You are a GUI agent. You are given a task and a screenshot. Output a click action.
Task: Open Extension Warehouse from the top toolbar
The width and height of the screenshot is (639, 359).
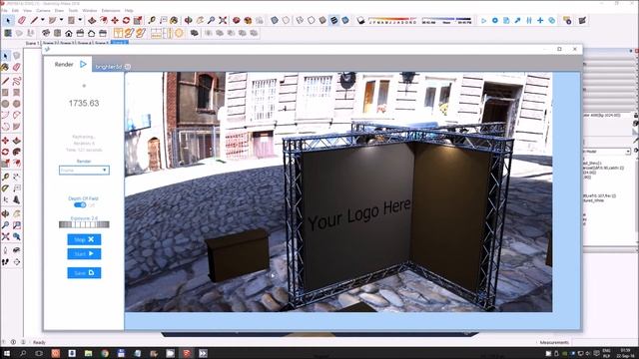click(x=248, y=20)
